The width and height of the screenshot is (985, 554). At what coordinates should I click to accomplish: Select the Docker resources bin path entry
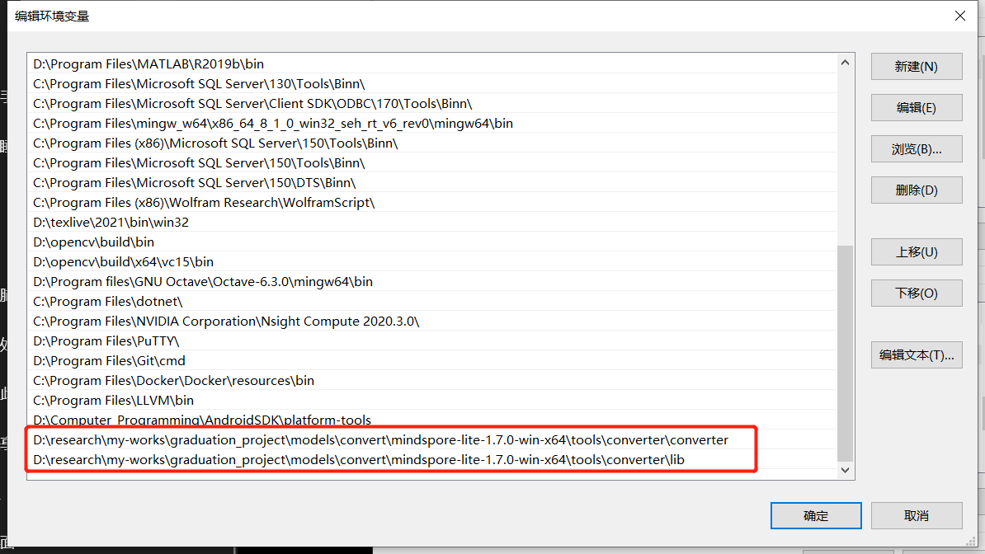(172, 380)
